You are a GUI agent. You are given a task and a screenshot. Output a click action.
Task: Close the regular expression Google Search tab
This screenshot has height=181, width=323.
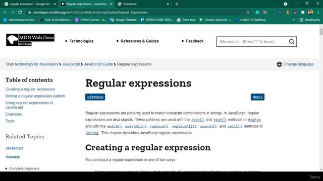coord(55,4)
